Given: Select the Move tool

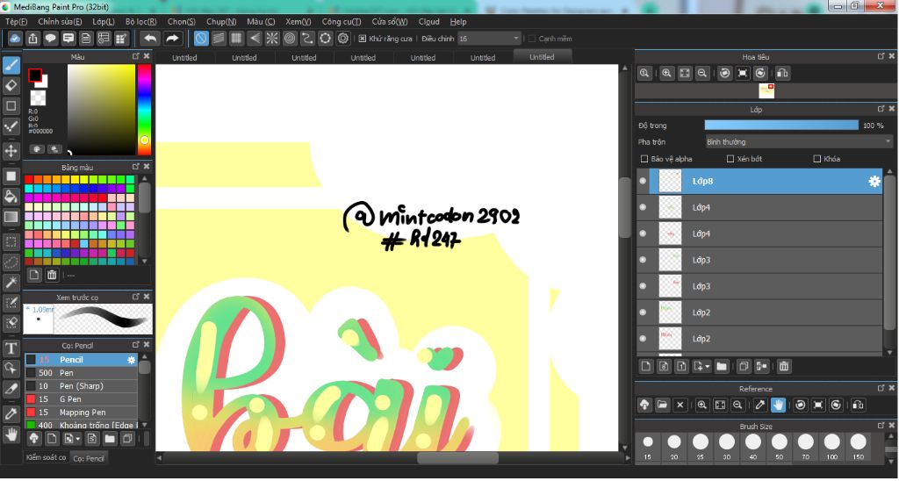Looking at the screenshot, I should (11, 151).
